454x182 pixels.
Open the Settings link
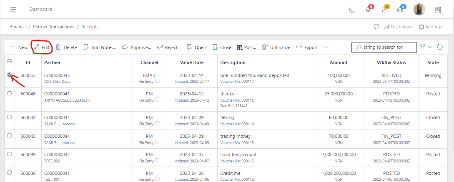point(430,27)
